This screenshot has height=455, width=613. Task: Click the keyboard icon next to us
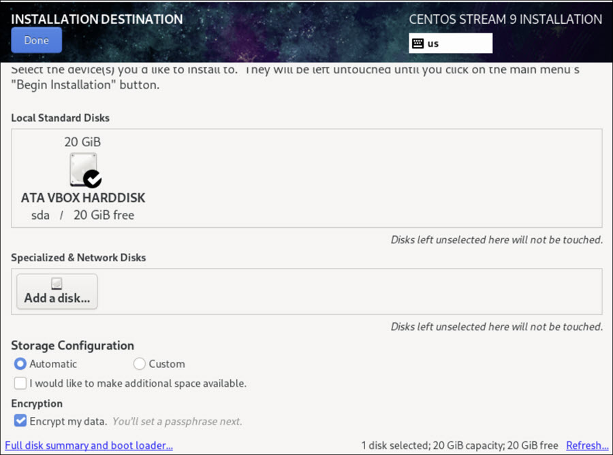coord(418,43)
